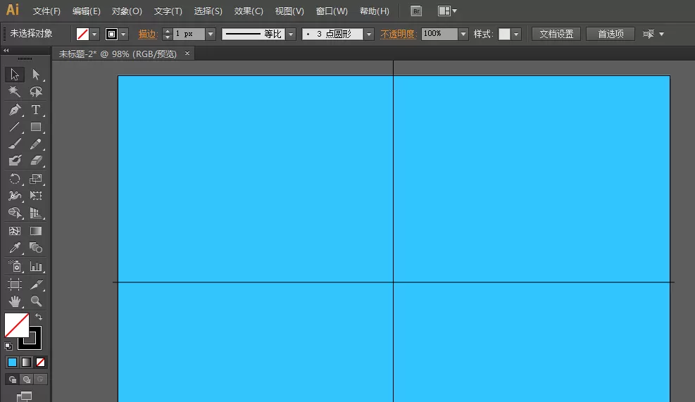Choose the Hand tool
This screenshot has width=695, height=402.
[15, 301]
